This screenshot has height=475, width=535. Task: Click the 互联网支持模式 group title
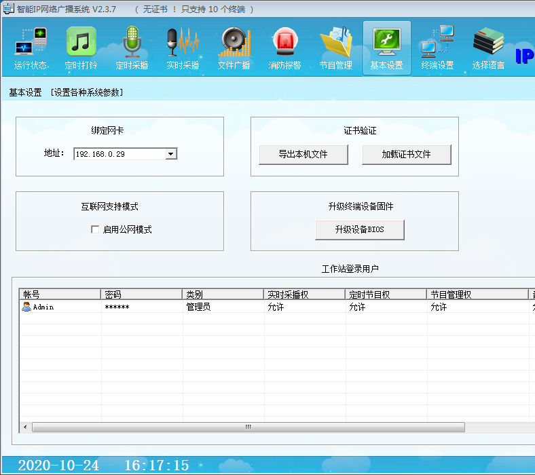click(109, 206)
